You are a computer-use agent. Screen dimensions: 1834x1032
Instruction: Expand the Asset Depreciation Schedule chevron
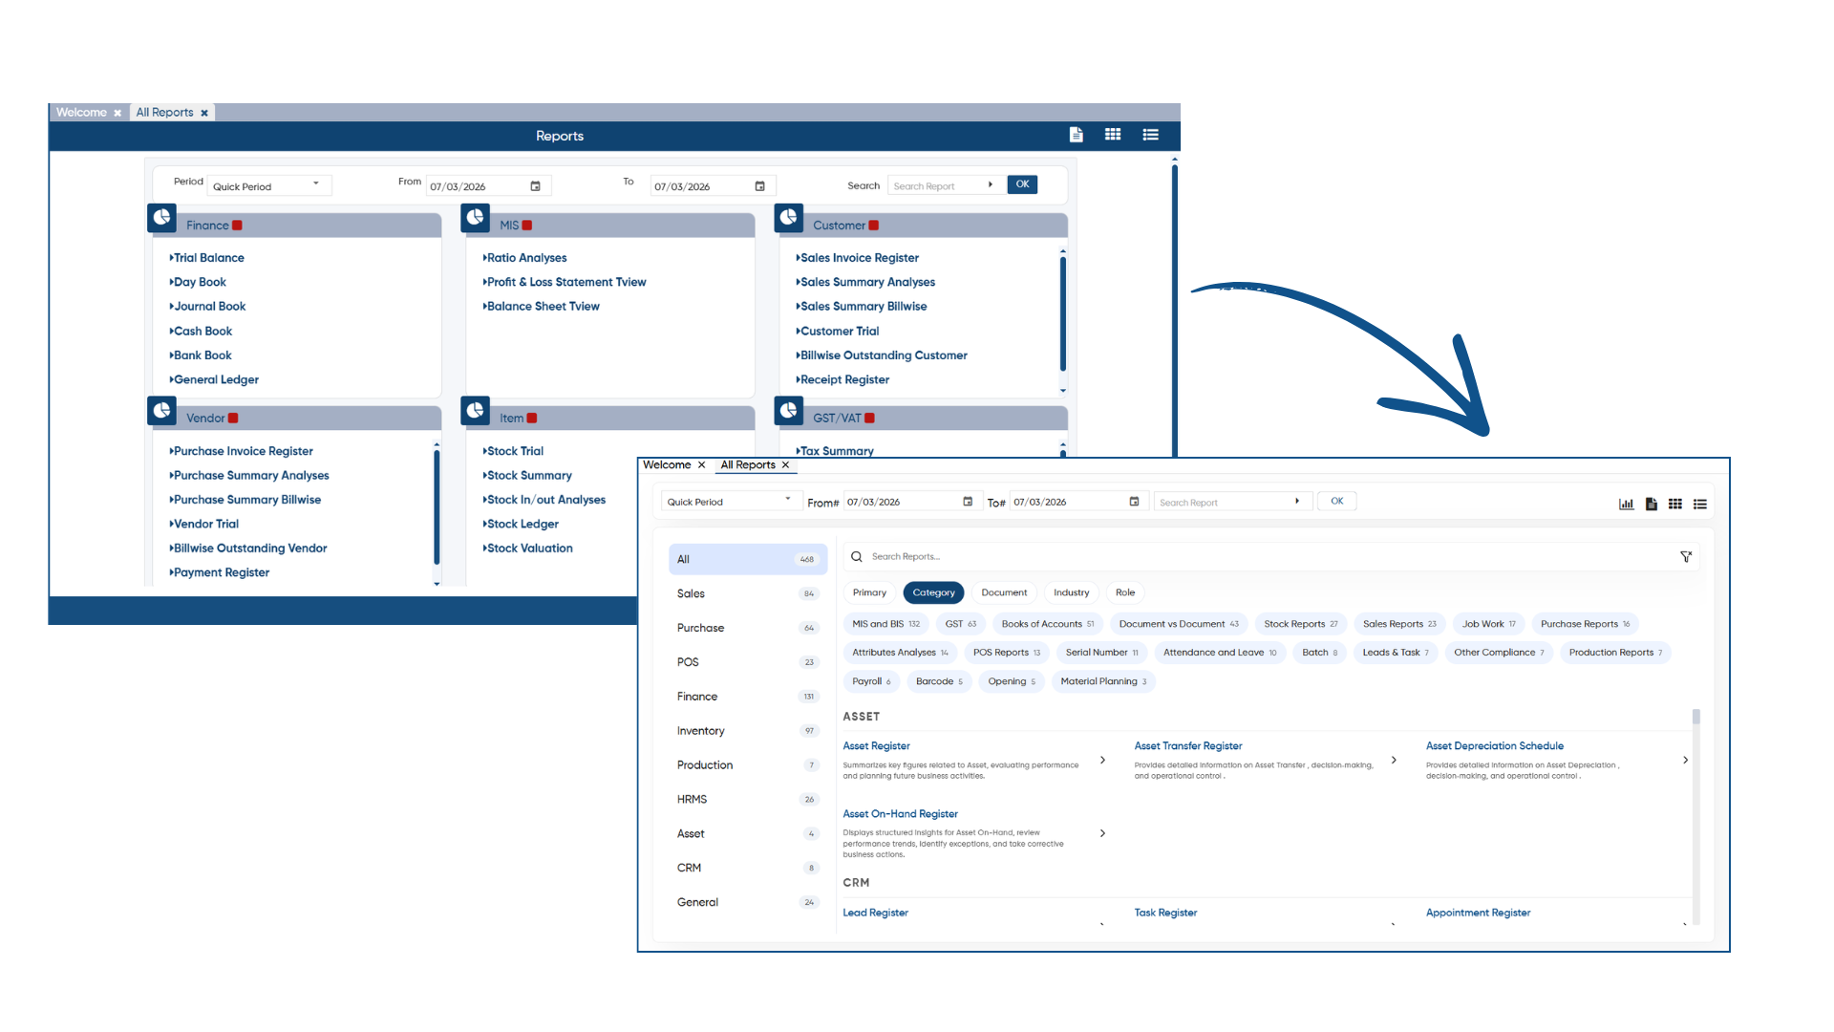1685,761
